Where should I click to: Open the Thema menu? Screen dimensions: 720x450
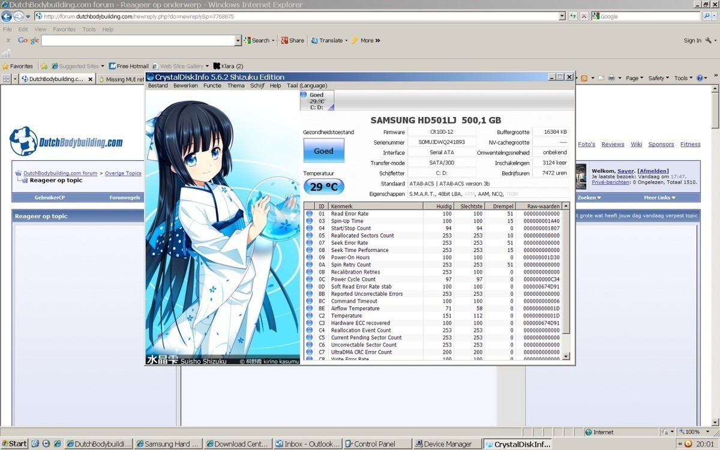[x=235, y=86]
